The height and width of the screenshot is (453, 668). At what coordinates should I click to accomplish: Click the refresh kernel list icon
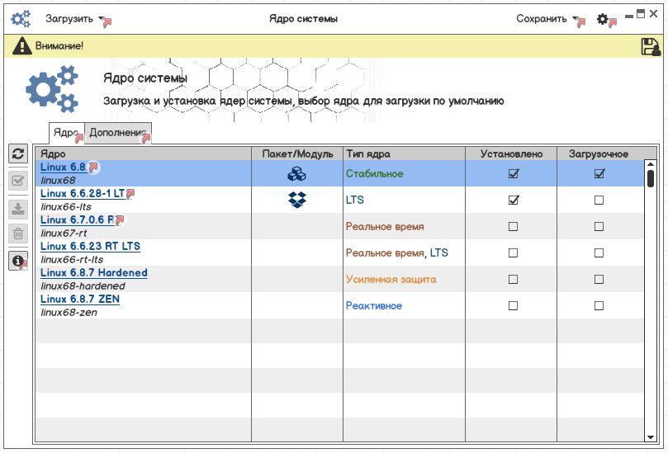click(x=18, y=153)
